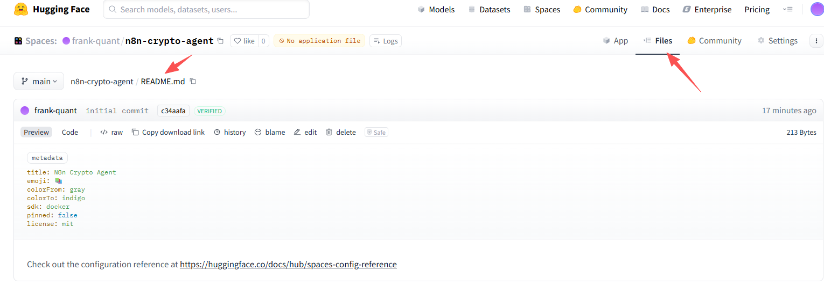View raw file contents
824x285 pixels.
[111, 132]
